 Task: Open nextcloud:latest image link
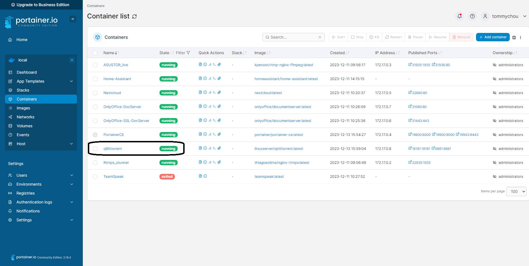(268, 93)
